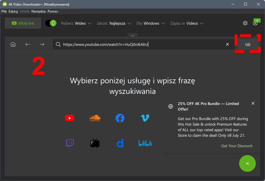Choose the Facebook service icon
Screen dimensions: 265x181
[120, 118]
